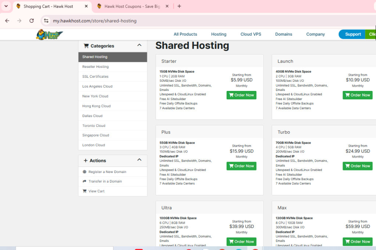Open a new tab with plus icon
The height and width of the screenshot is (250, 376).
(179, 6)
